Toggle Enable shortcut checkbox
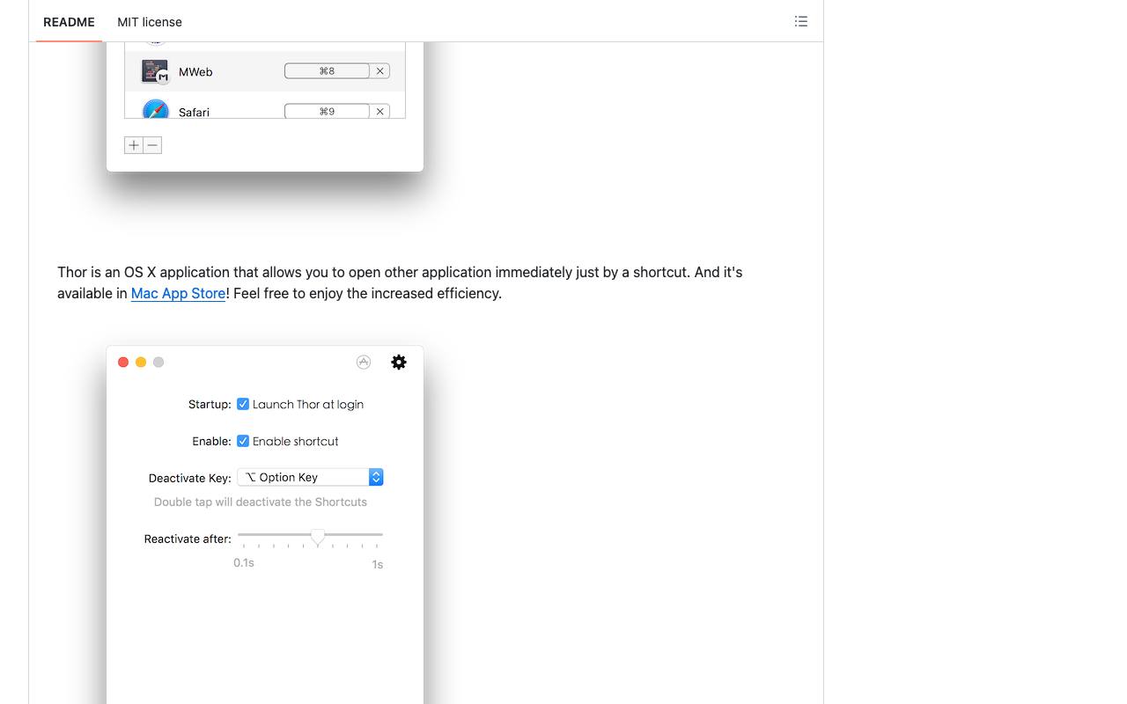 (243, 441)
